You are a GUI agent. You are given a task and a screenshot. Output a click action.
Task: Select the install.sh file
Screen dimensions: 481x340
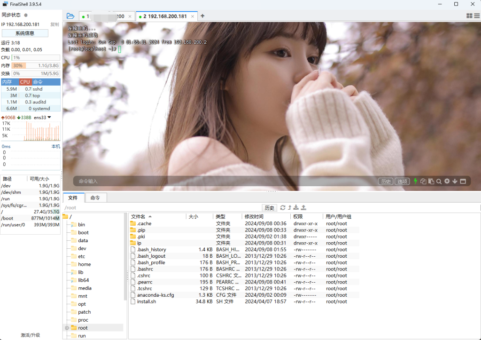244,301
